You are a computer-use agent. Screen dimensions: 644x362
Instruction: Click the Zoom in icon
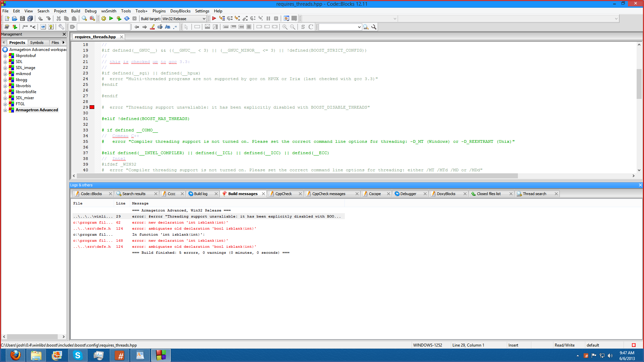(x=285, y=27)
